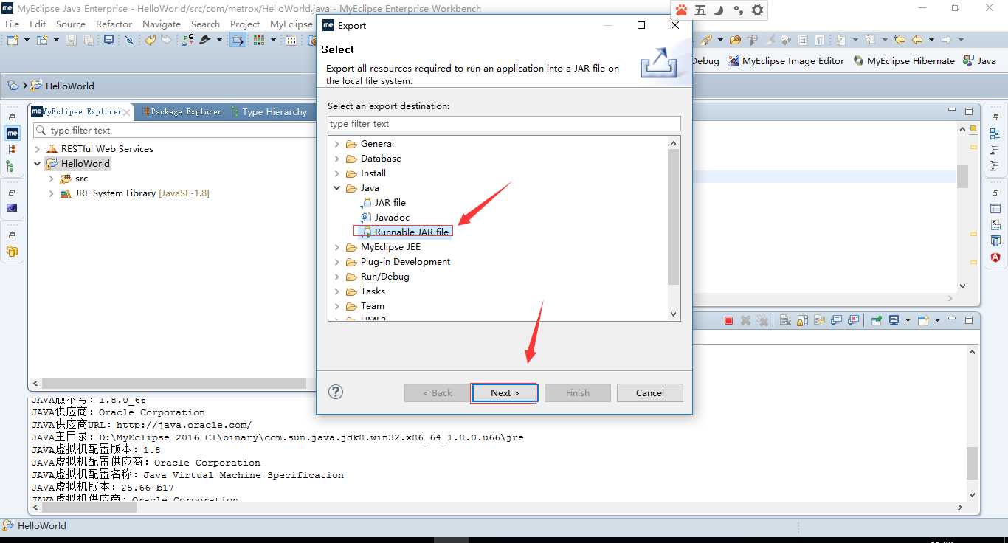Viewport: 1008px width, 543px height.
Task: Click the moon icon in IME bar
Action: 719,10
